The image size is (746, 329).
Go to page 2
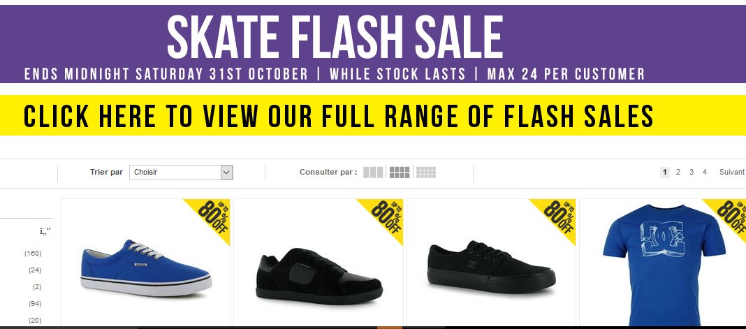click(678, 172)
